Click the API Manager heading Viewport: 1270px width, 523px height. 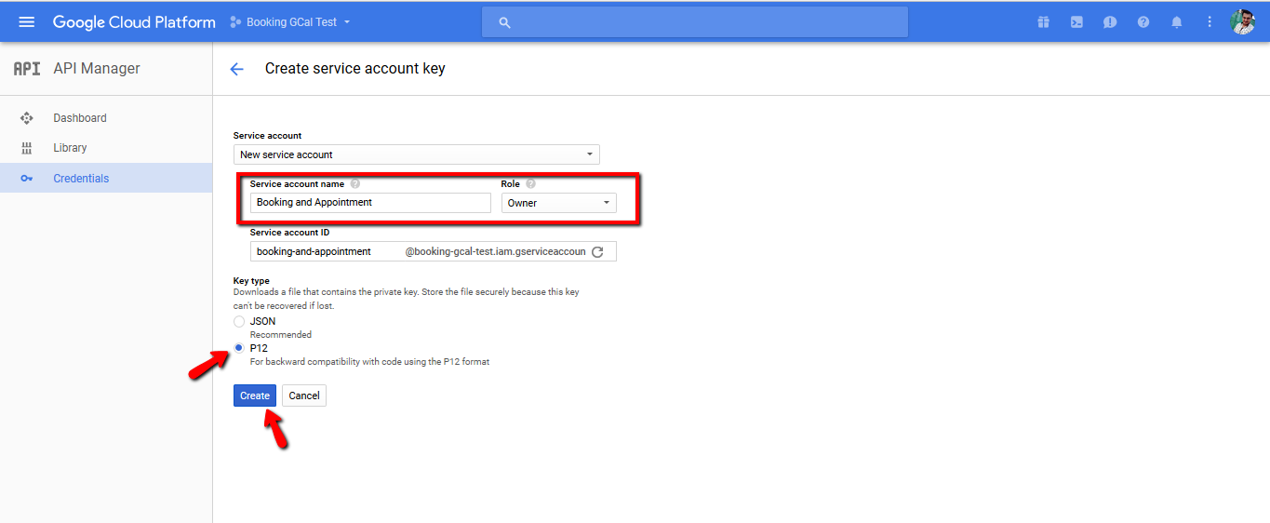(97, 68)
